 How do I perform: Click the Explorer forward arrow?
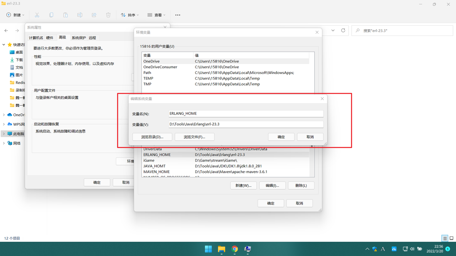click(17, 31)
